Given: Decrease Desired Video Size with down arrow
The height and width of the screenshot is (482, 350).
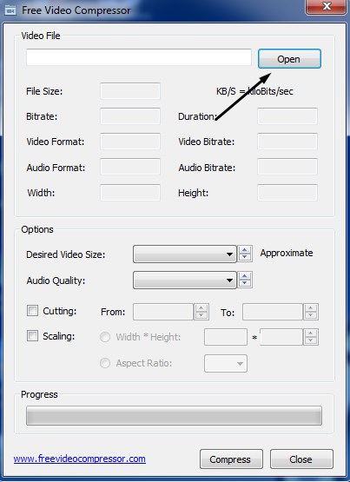Looking at the screenshot, I should 245,257.
